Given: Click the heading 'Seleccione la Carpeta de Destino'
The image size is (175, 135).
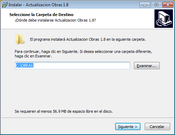Looking at the screenshot, I should point(41,15).
